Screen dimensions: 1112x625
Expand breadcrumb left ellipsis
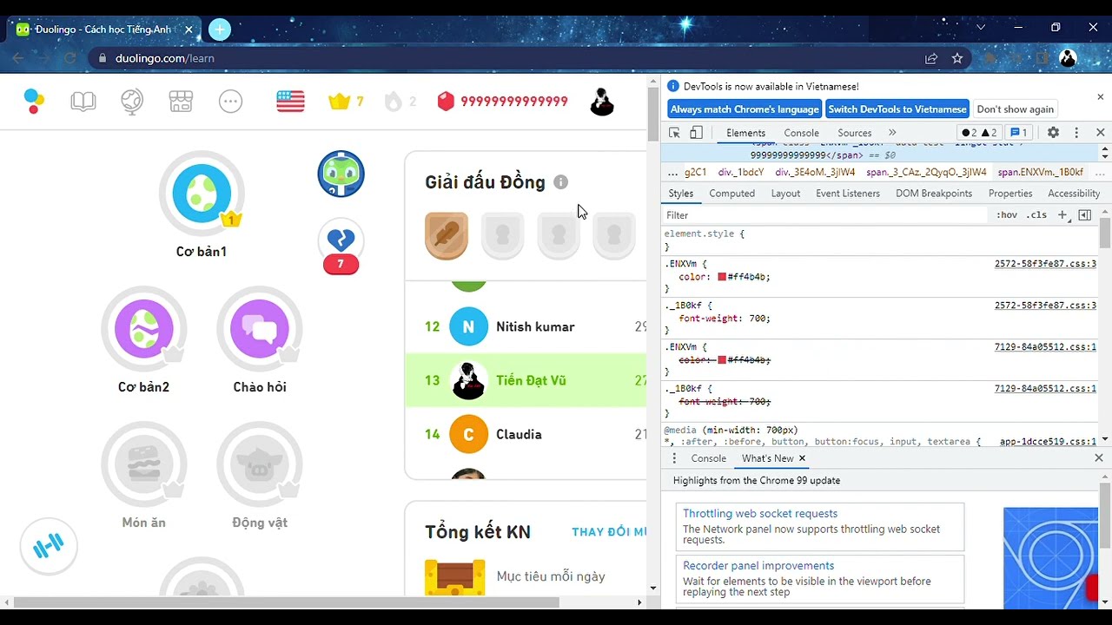[672, 173]
